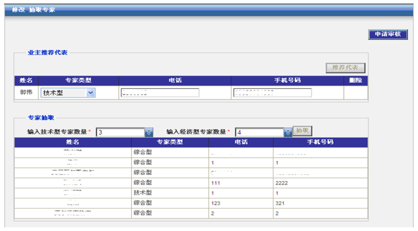
Task: Select the 技术型 expert row in list
Action: [191, 193]
